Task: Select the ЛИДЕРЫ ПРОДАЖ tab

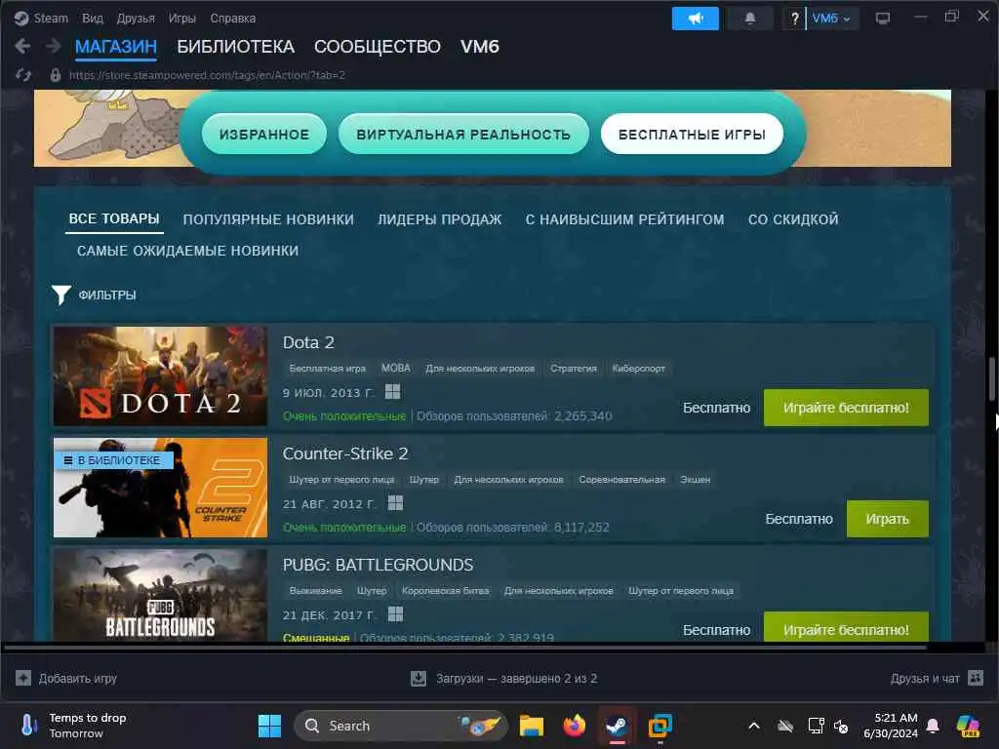Action: click(440, 219)
